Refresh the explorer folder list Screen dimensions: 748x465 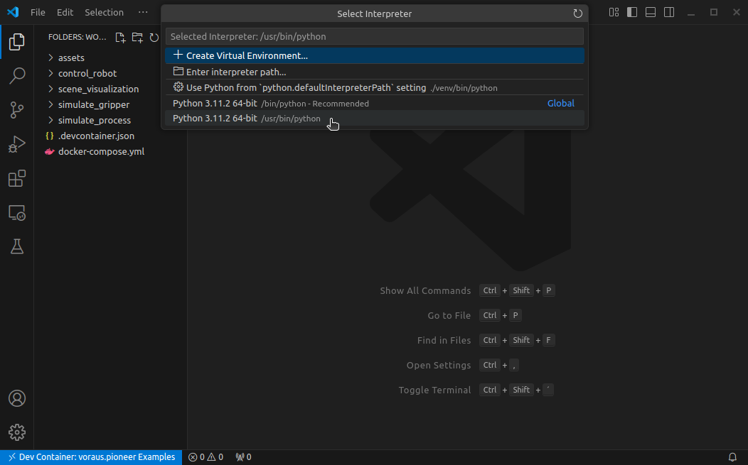point(154,37)
